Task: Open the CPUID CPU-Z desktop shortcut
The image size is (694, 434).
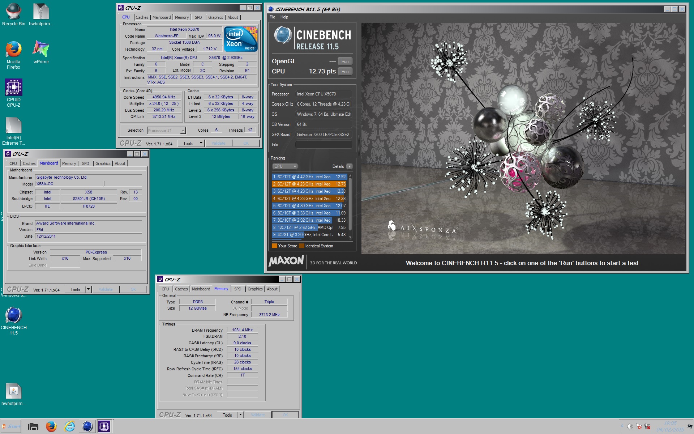Action: [x=13, y=93]
